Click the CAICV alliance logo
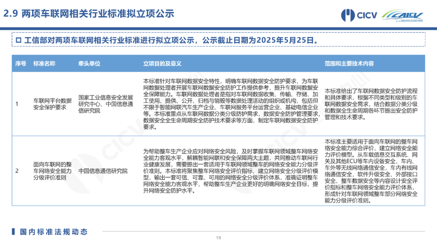Image resolution: width=437 pixels, height=245 pixels. [x=403, y=15]
